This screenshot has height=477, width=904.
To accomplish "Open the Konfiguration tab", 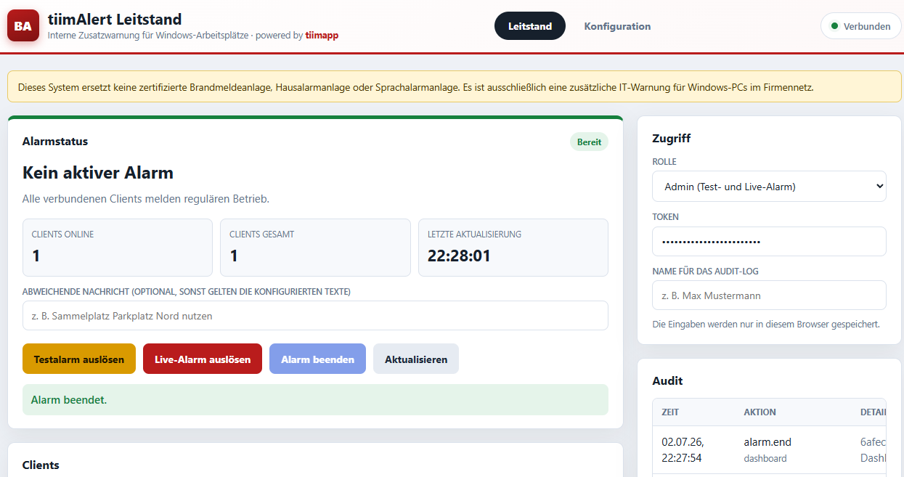I will pos(617,26).
